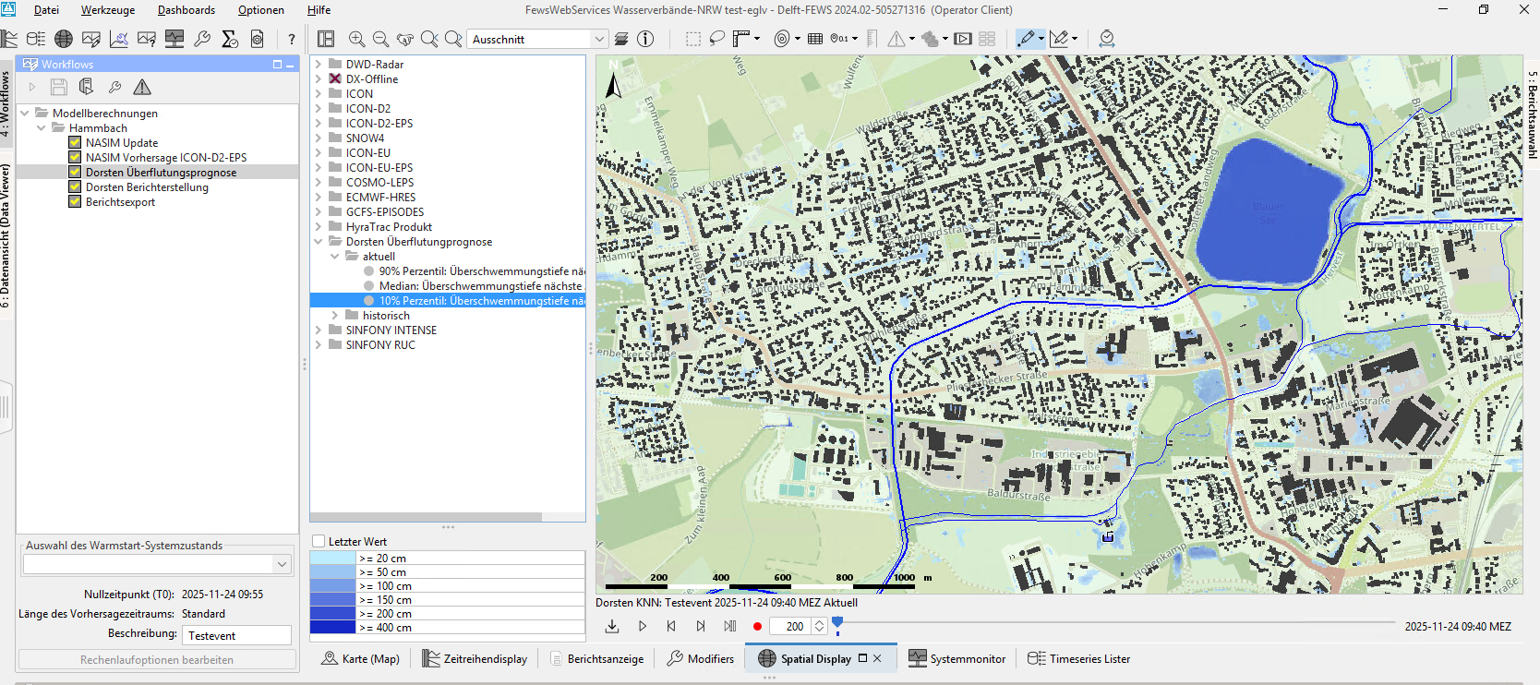The height and width of the screenshot is (685, 1540).
Task: Switch to the Systemmonitor tab
Action: [x=957, y=658]
